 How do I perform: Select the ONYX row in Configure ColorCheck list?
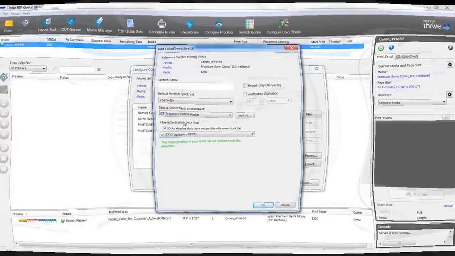pyautogui.click(x=144, y=119)
